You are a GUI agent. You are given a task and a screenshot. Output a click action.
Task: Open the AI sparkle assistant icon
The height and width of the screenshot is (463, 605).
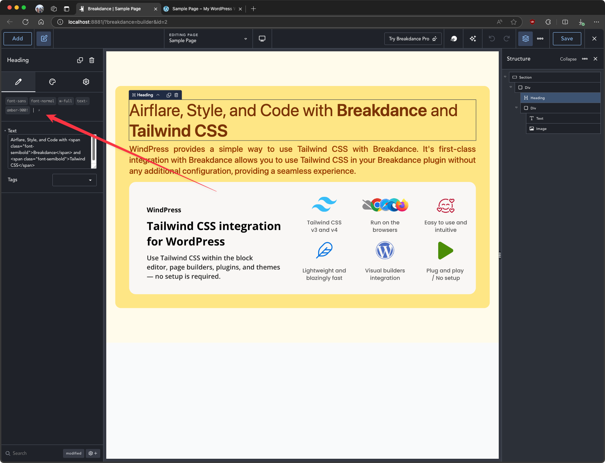(x=473, y=39)
